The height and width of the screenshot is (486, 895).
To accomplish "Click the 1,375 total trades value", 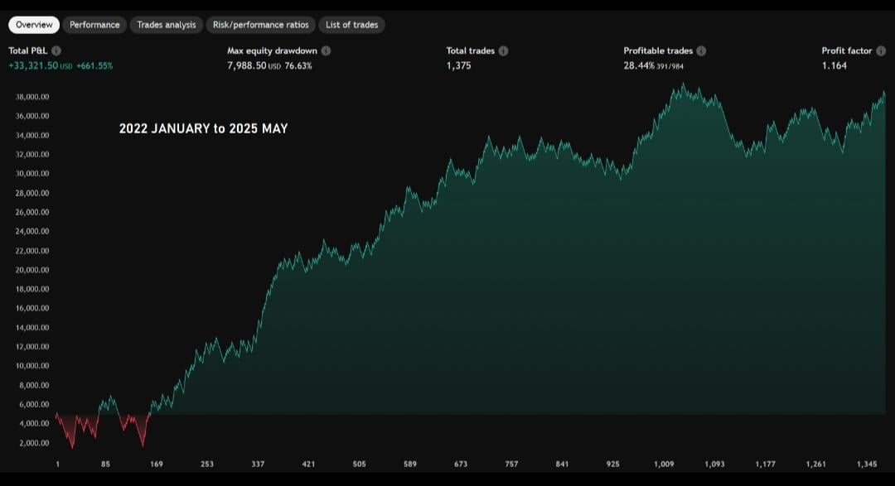I will (458, 65).
